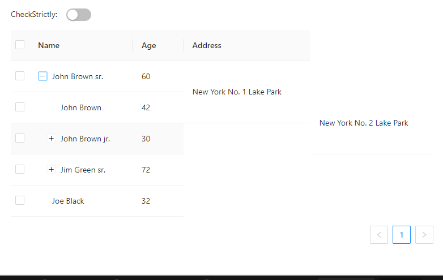The image size is (443, 280).
Task: Collapse the John Brown sr. row
Action: tap(42, 76)
